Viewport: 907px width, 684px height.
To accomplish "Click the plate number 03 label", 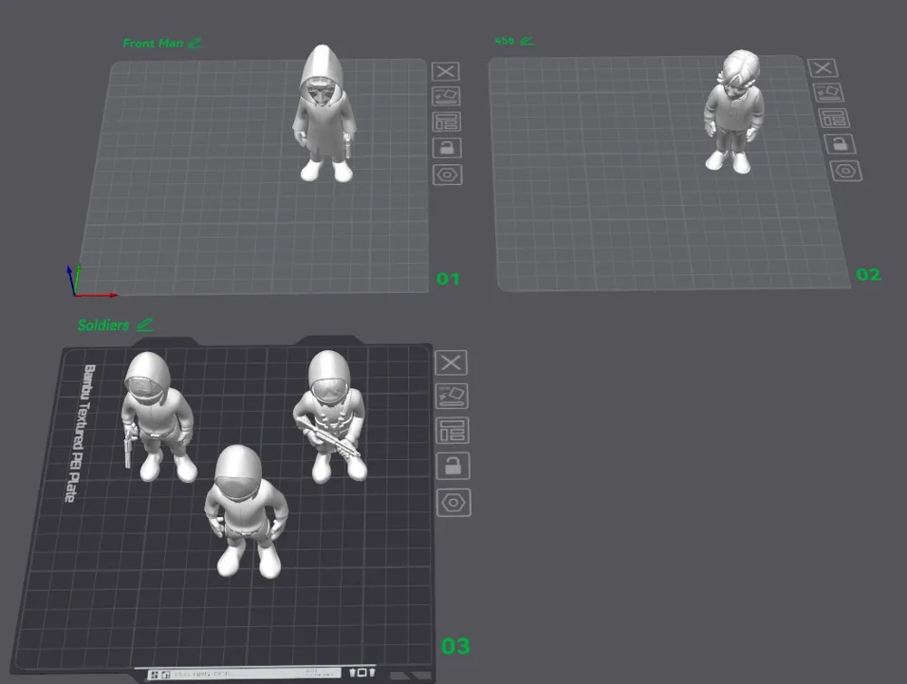I will 456,646.
